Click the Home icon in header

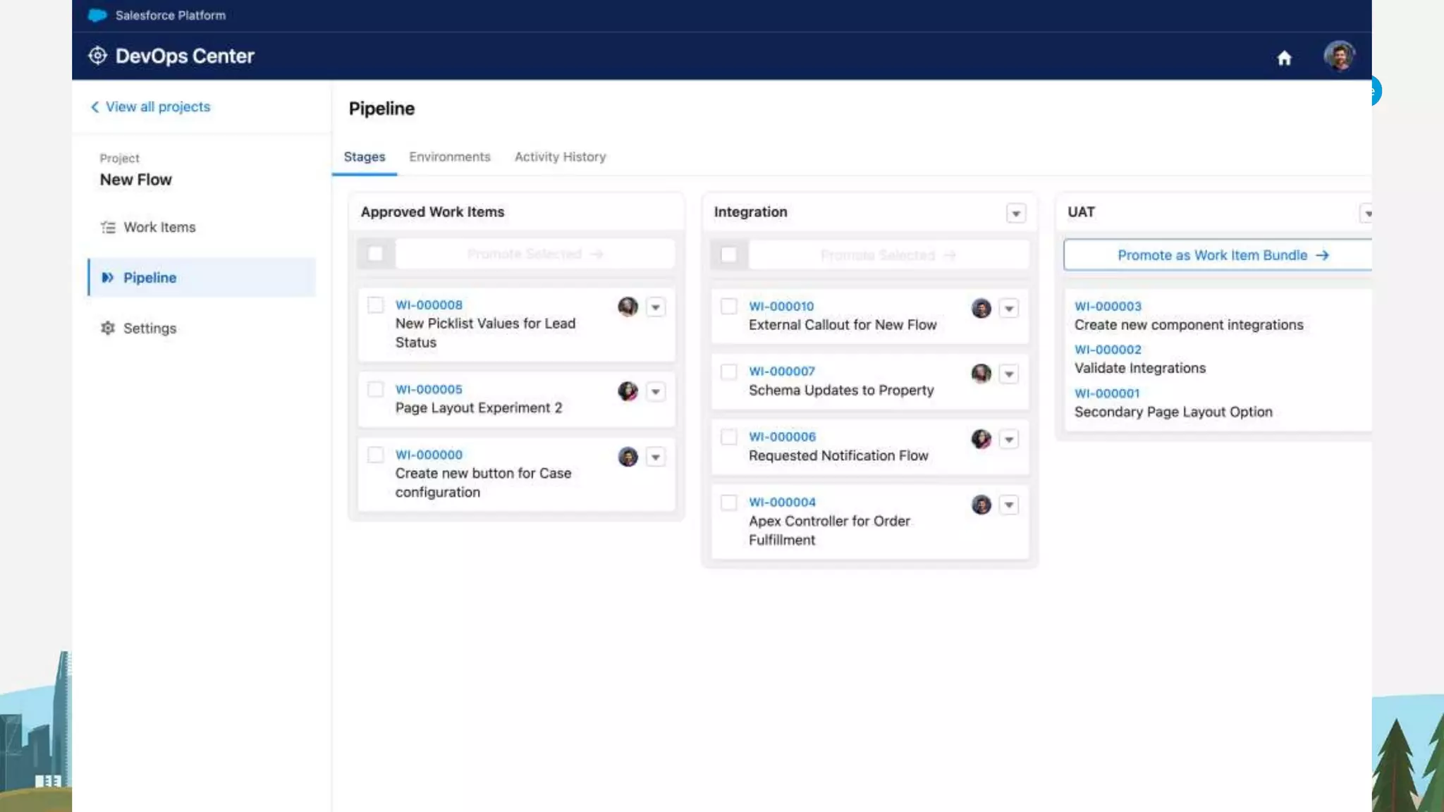click(1284, 58)
